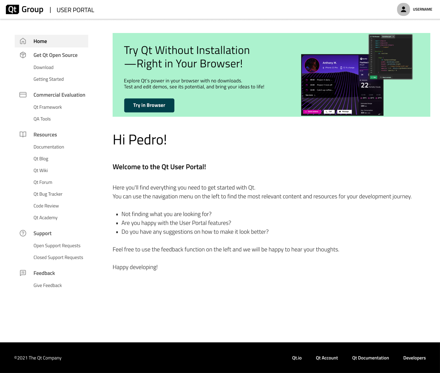Screen dimensions: 440x373
Task: Visit the Qt Documentation footer link
Action: point(370,358)
